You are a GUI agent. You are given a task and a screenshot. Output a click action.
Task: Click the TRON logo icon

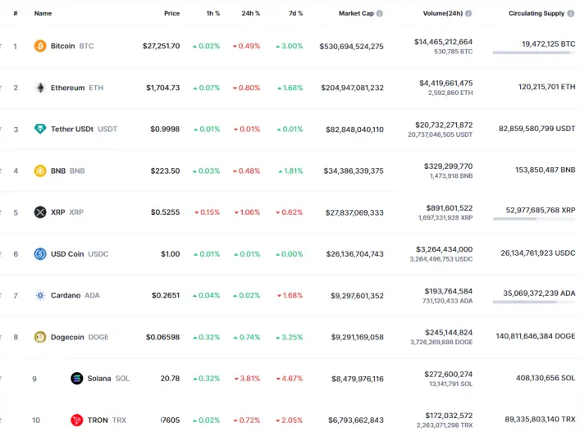tap(76, 420)
